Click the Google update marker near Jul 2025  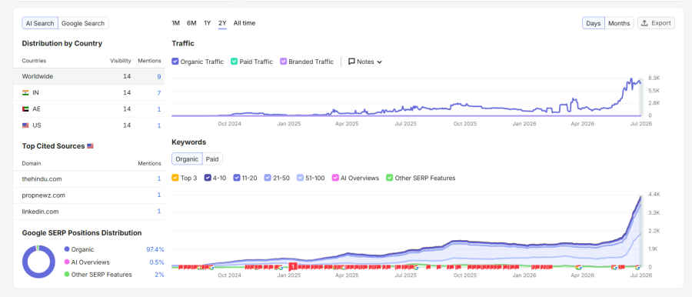416,268
